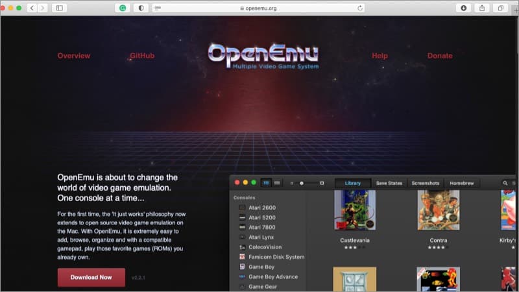Click the search magnifier in OpenEmu toolbar
This screenshot has width=519, height=292.
pos(505,183)
